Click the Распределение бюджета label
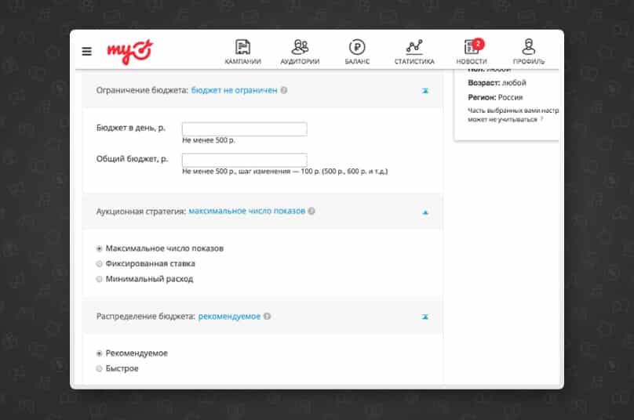 tap(146, 317)
